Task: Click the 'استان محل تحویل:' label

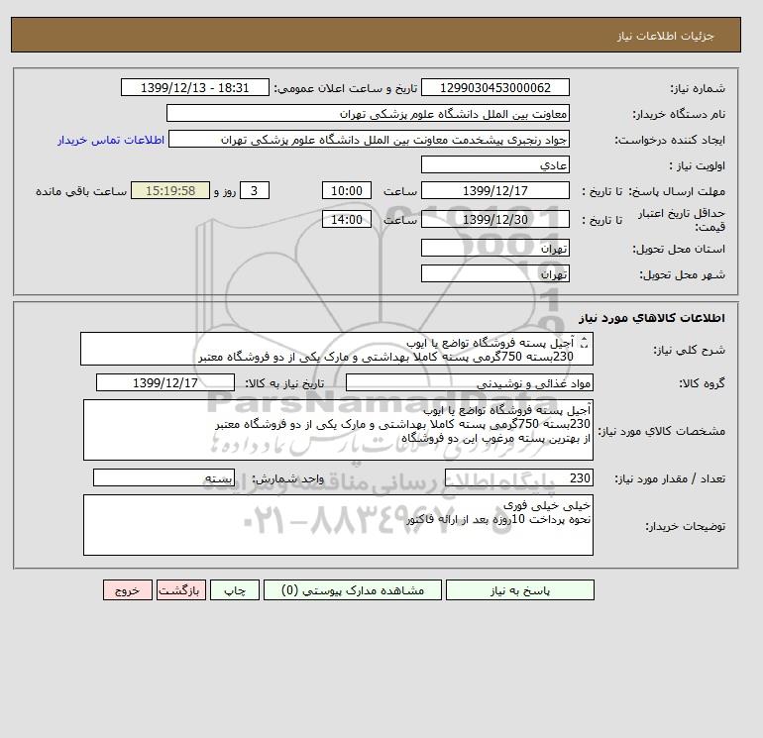Action: pyautogui.click(x=679, y=249)
